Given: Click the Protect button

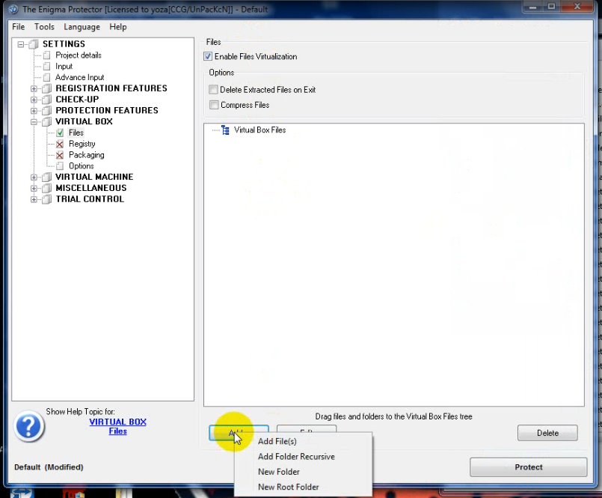Looking at the screenshot, I should [528, 467].
